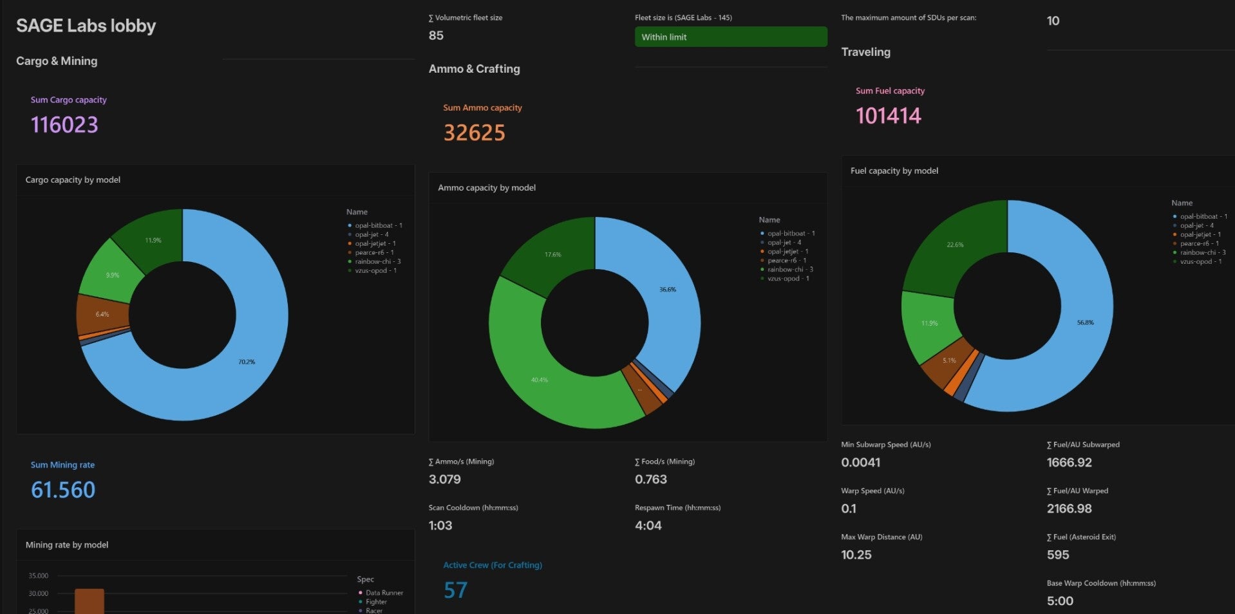Click the Fuel/AU Warped value 2166.98
The height and width of the screenshot is (614, 1235).
click(x=1070, y=509)
